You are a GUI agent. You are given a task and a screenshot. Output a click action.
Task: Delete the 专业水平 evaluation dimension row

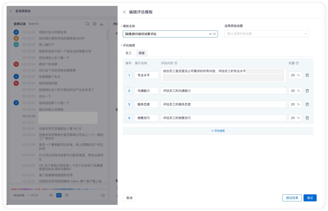point(307,75)
